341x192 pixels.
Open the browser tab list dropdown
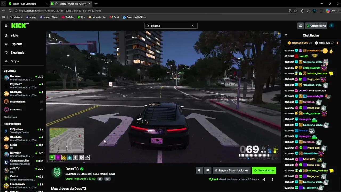(3, 4)
